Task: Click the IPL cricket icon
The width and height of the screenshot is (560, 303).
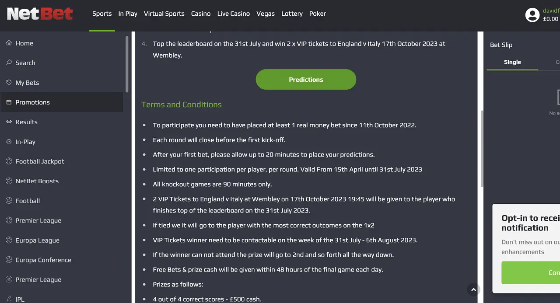Action: (9, 299)
